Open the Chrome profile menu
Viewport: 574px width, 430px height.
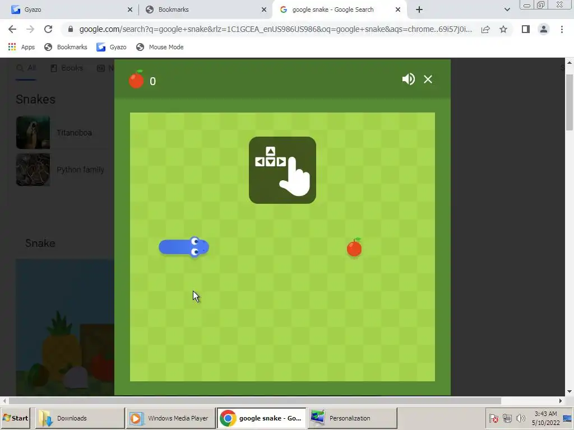[x=544, y=29]
